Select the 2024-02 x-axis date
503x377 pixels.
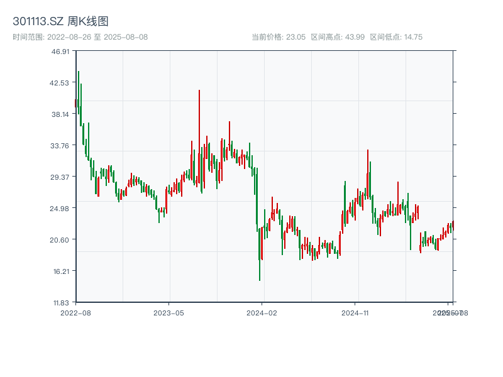click(x=262, y=312)
